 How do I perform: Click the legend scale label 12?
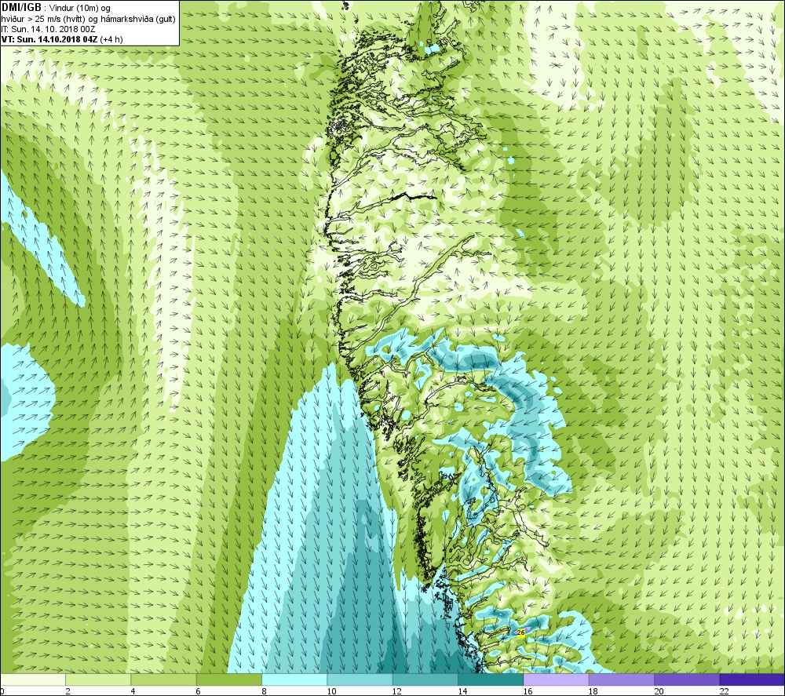point(397,691)
